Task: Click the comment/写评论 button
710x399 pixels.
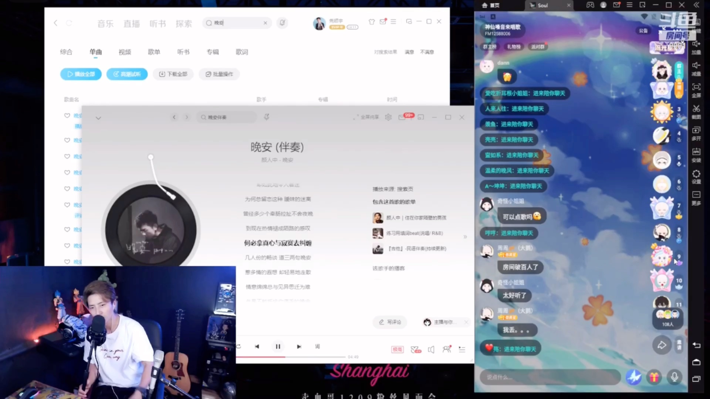Action: 390,322
